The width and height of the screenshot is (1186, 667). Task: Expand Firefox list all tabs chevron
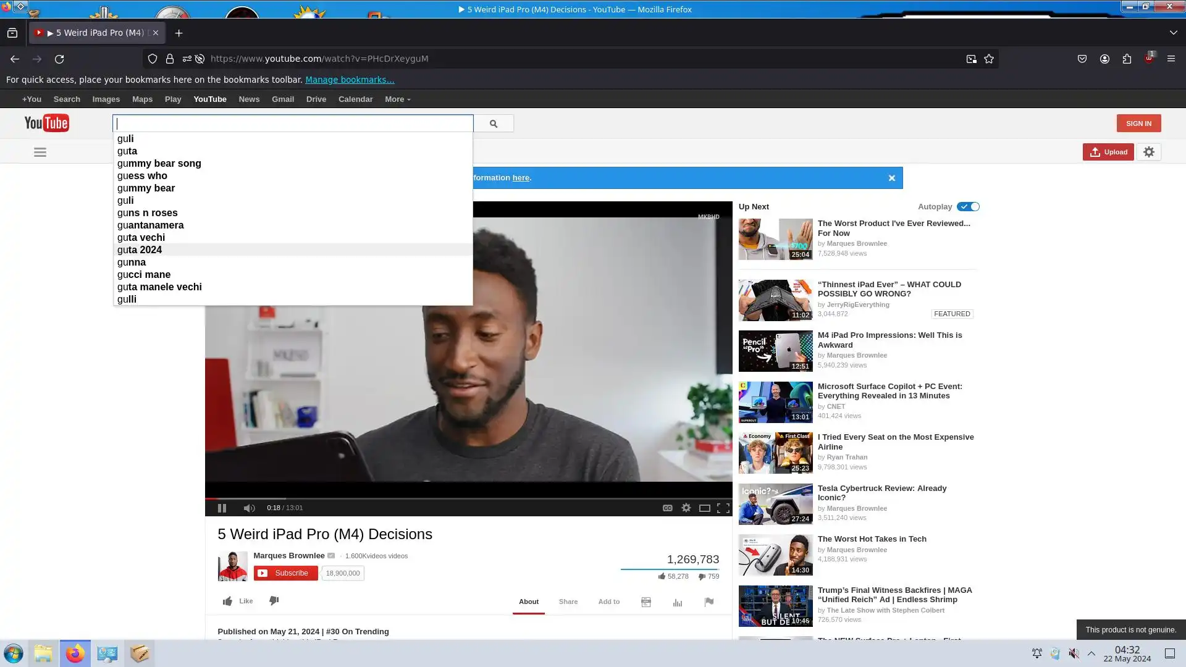tap(1173, 33)
